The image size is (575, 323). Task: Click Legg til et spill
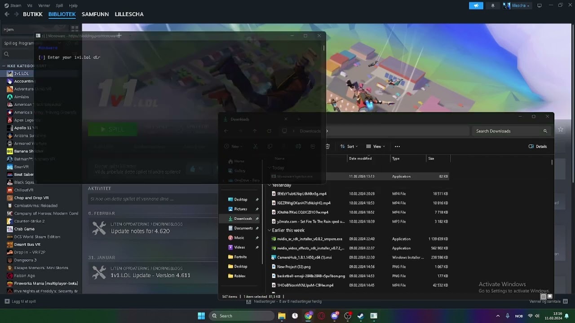click(x=20, y=301)
